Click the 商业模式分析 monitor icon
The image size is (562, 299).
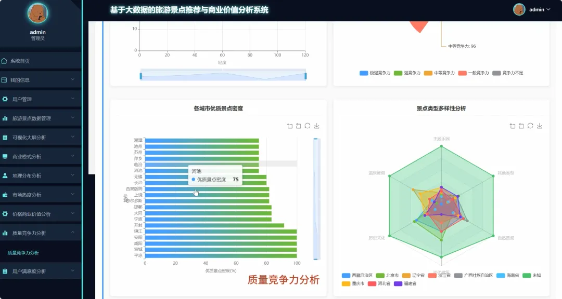point(5,156)
